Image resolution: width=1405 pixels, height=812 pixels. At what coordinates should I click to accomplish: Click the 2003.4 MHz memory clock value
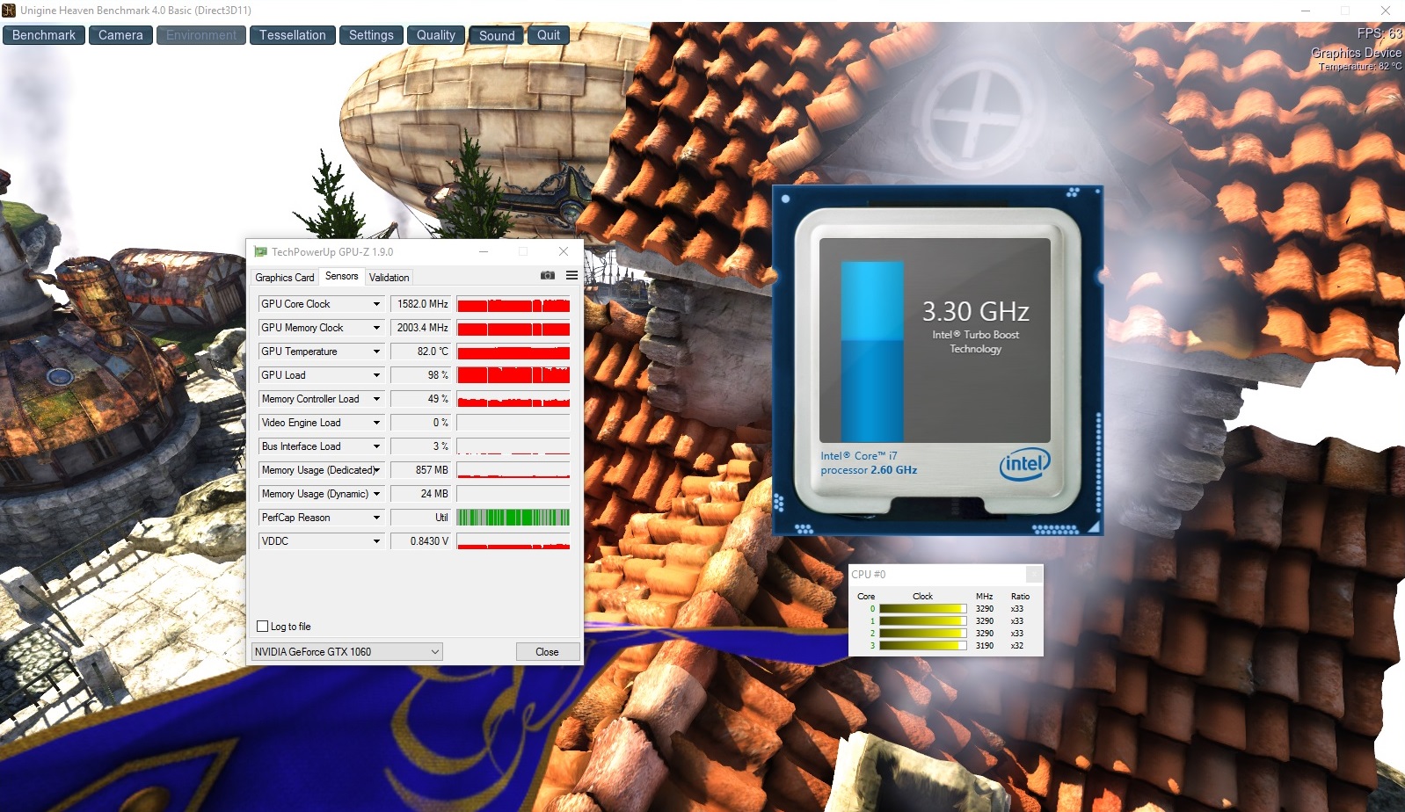[x=421, y=328]
